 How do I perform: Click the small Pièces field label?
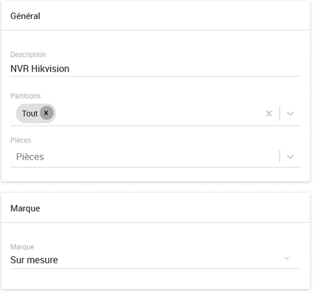click(21, 141)
